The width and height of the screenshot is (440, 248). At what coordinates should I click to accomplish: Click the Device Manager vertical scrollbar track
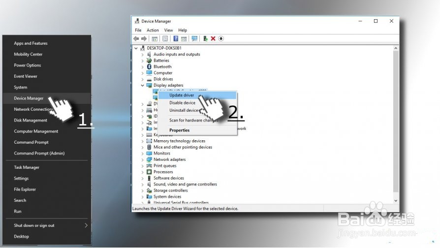396,124
